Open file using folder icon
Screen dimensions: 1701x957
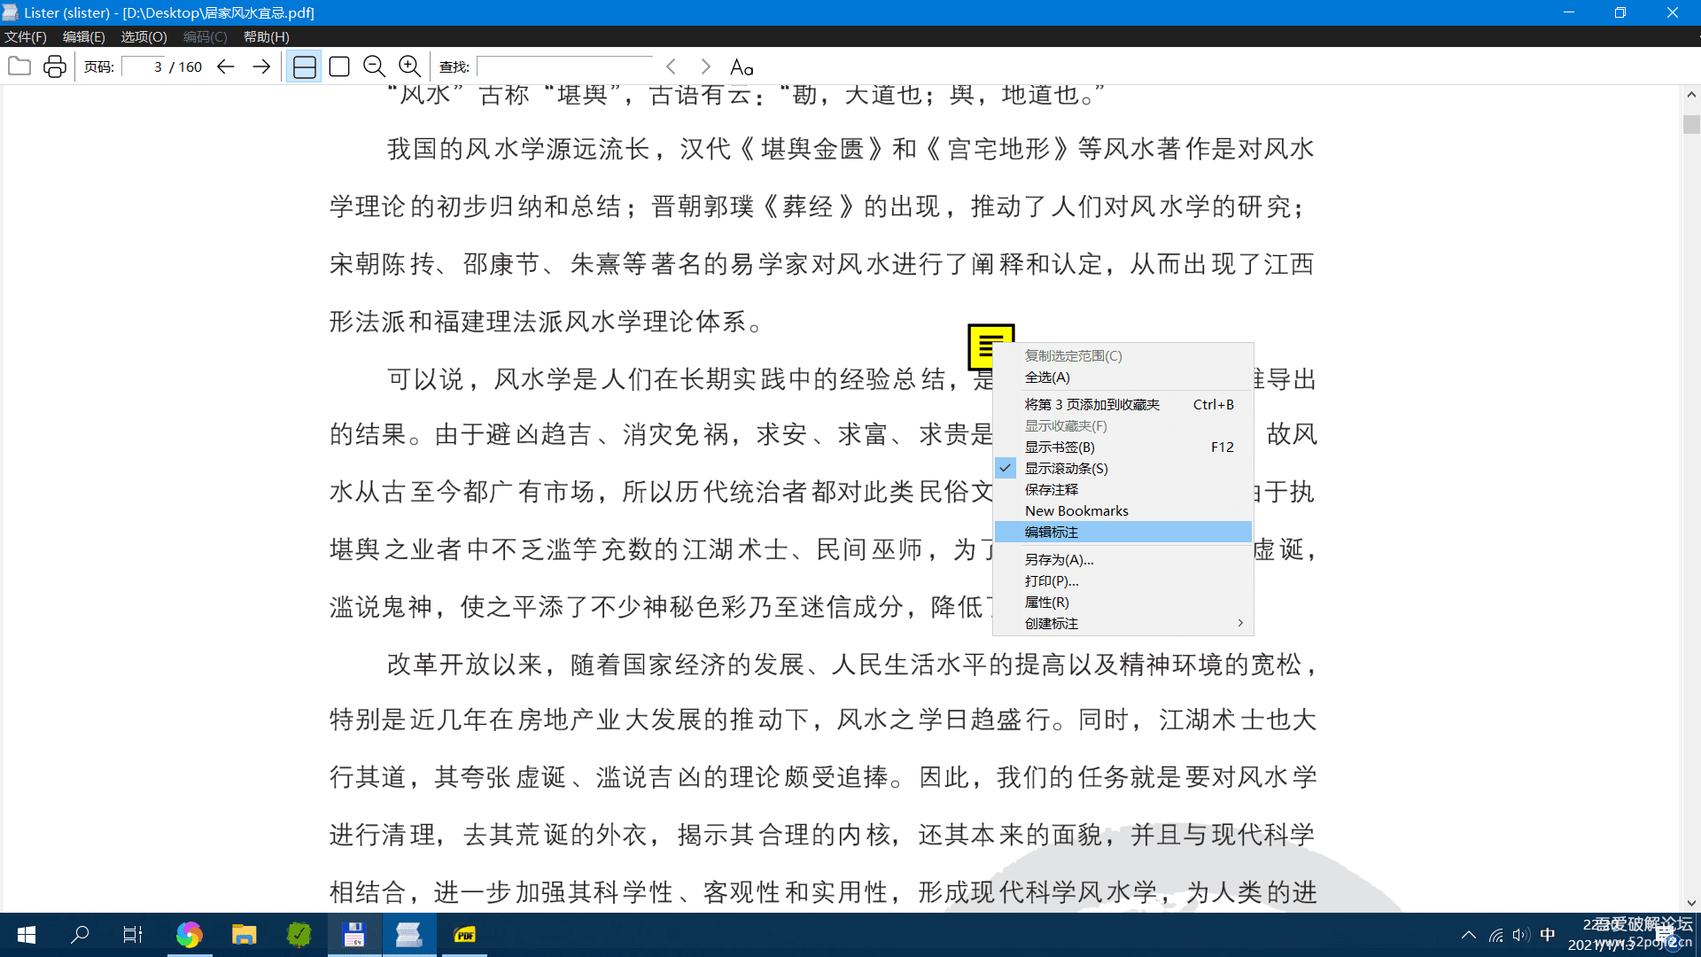coord(19,66)
